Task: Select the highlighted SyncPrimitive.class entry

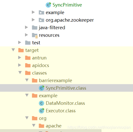Action: [66, 88]
